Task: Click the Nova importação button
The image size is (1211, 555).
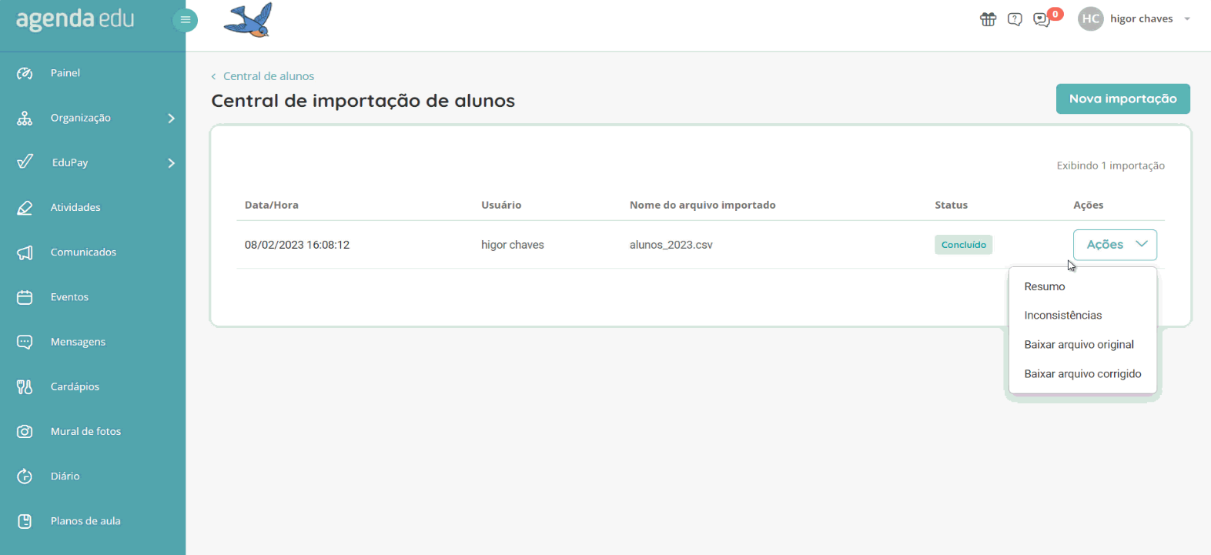Action: tap(1122, 99)
